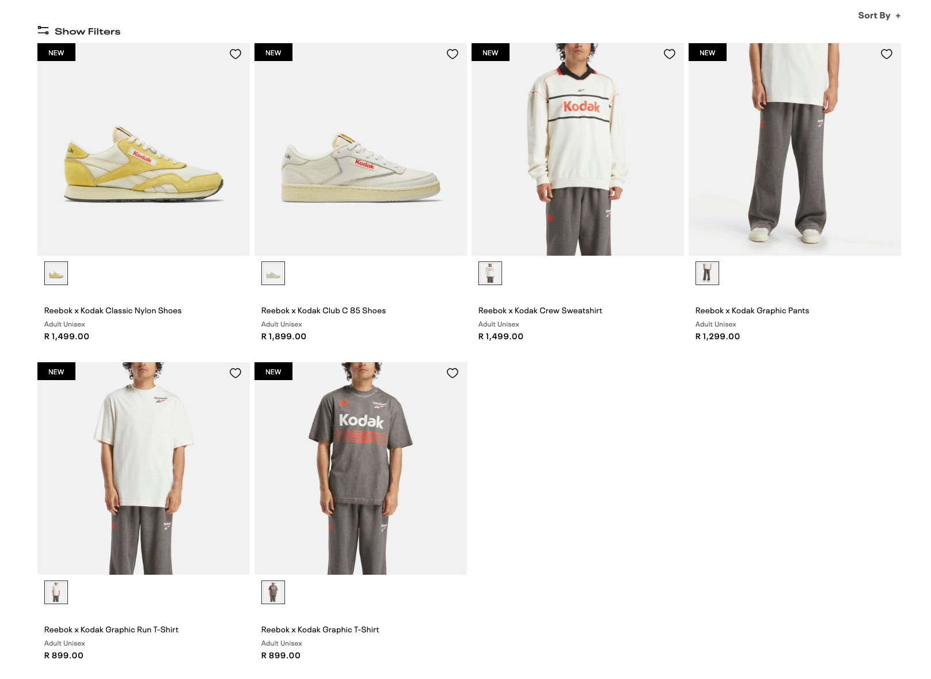Viewport: 931px width, 679px height.
Task: Select Club C 85 cream swatch
Action: 273,274
